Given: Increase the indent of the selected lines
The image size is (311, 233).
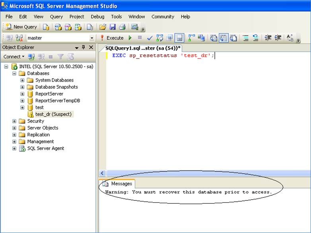Looking at the screenshot, I should click(x=278, y=38).
